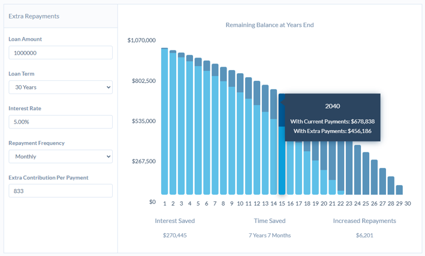Expand the Repayment Frequency dropdown

[x=61, y=156]
